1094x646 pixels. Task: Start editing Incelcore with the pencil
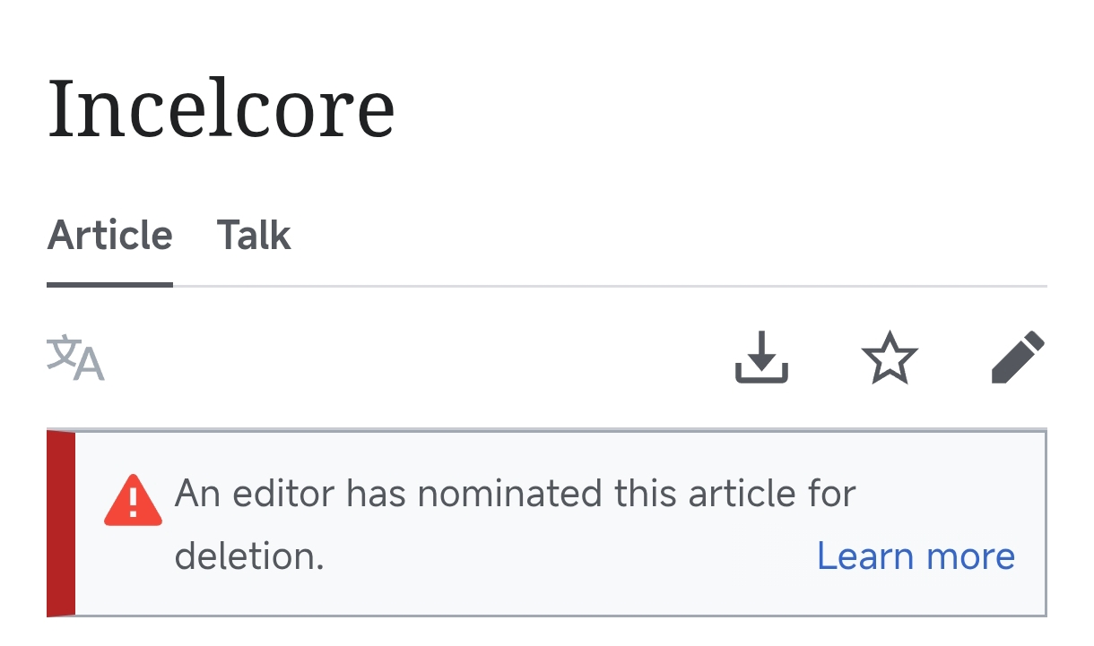(x=1019, y=357)
